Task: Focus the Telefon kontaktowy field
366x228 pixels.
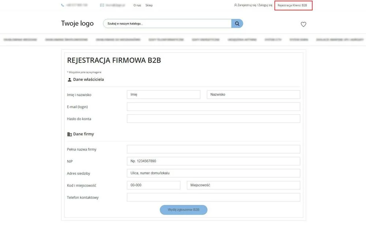Action: 214,197
